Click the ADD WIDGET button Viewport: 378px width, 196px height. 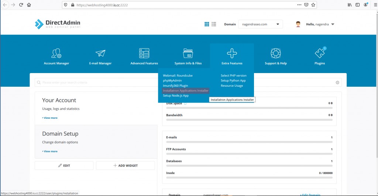pos(126,166)
